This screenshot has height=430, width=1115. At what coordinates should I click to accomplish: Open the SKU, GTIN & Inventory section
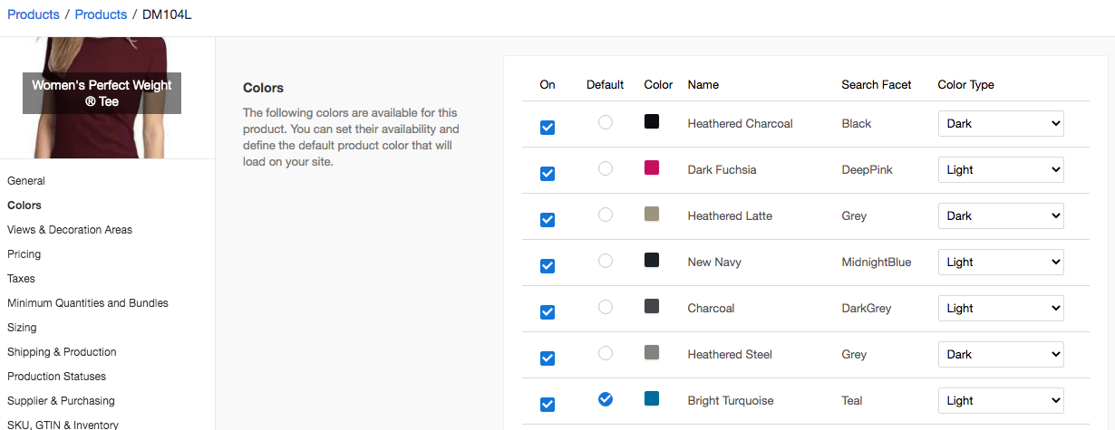pos(63,424)
